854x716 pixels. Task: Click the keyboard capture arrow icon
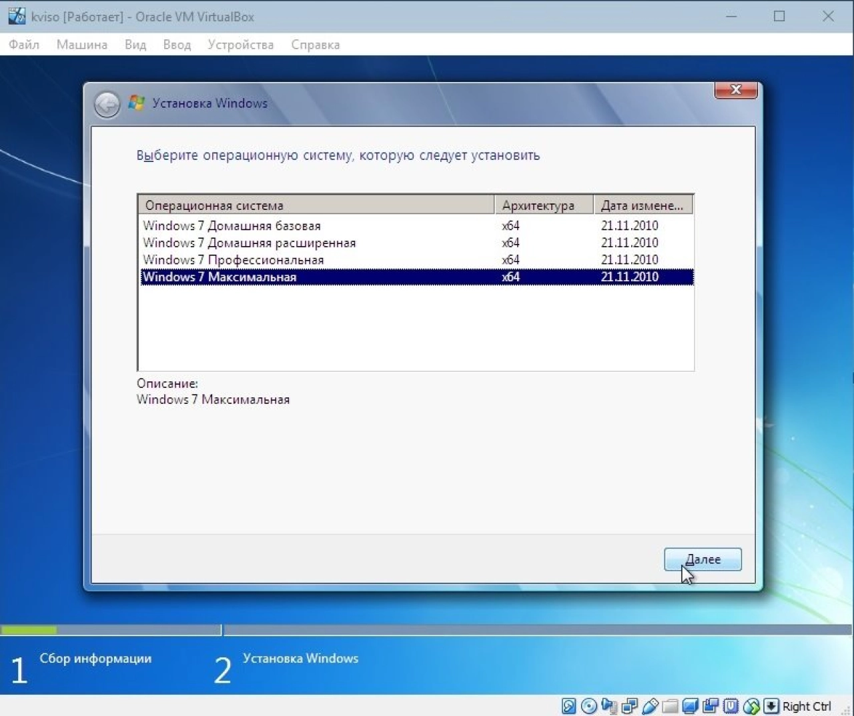771,706
